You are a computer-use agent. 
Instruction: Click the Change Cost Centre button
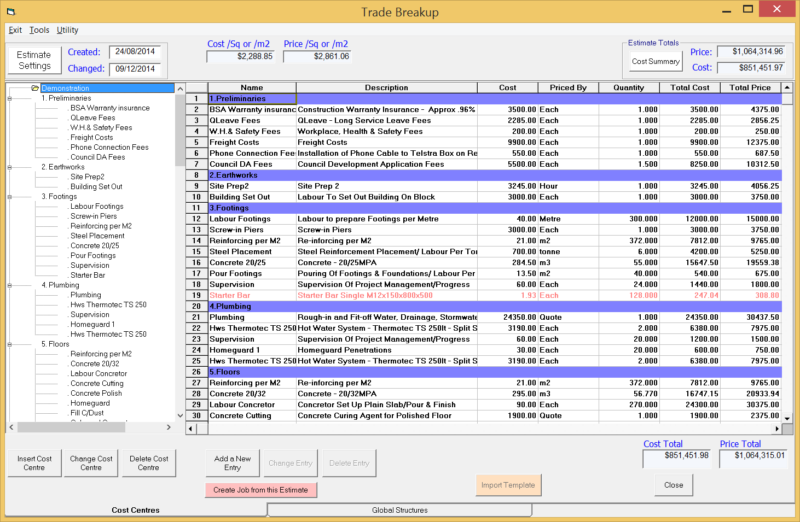(x=91, y=463)
